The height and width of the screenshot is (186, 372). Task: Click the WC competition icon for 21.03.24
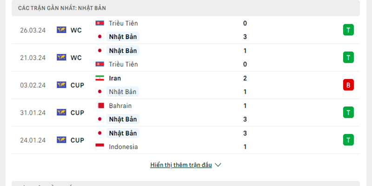[x=61, y=57]
